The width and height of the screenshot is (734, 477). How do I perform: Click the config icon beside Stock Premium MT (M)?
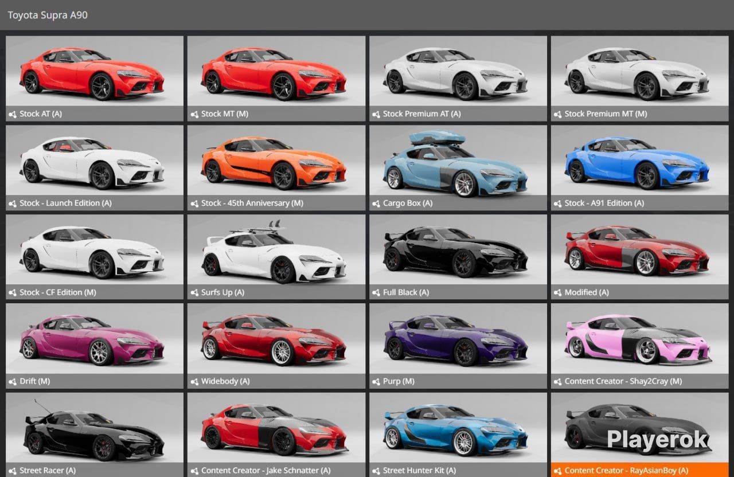557,114
